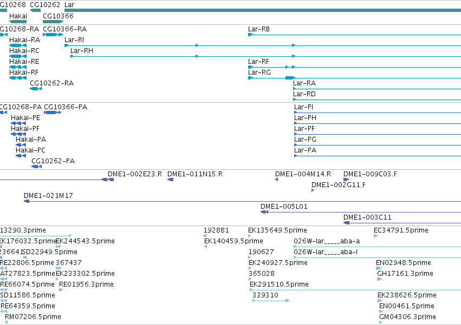This screenshot has width=461, height=325.
Task: Click the Hakai-PE protein feature
Action: (x=25, y=118)
